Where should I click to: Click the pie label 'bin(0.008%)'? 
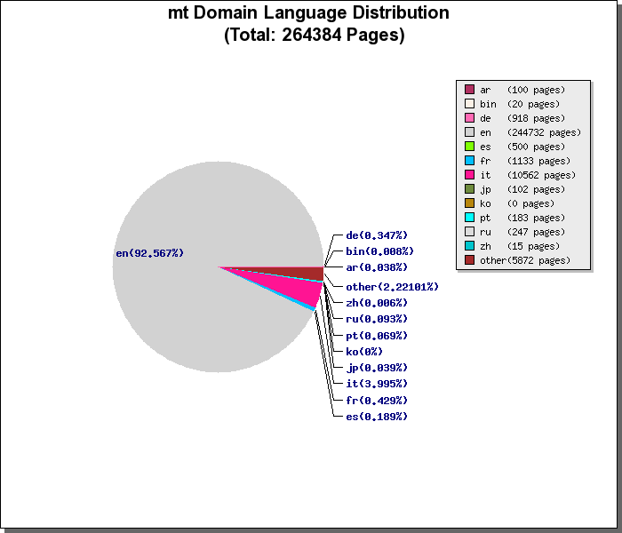click(x=380, y=251)
